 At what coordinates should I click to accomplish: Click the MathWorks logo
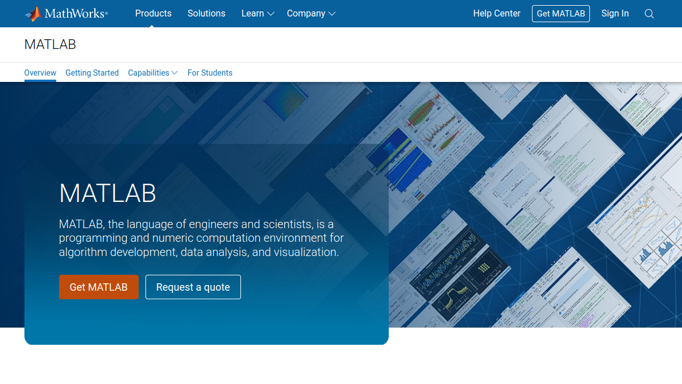66,14
